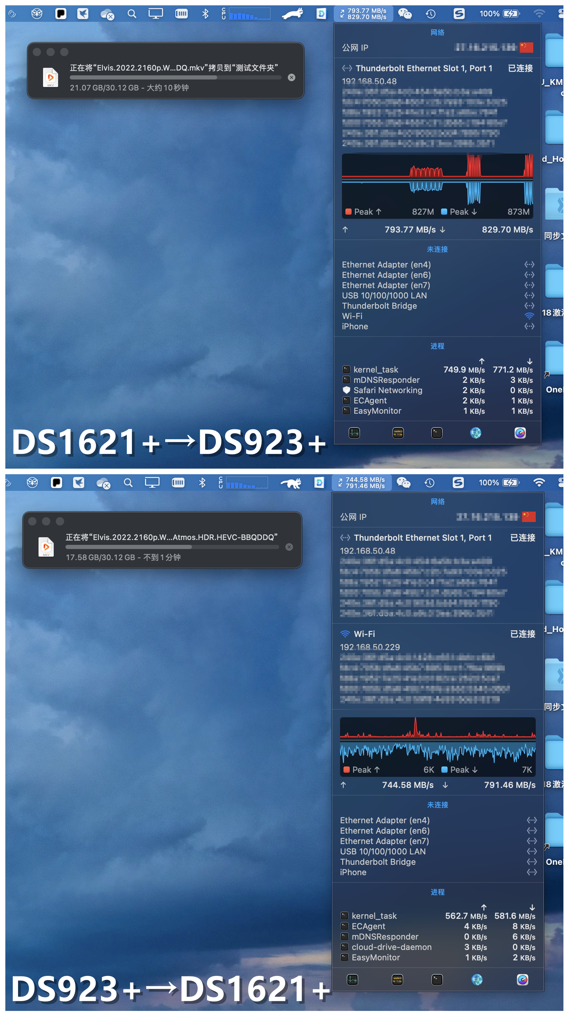Click the Thunderbolt Bridge connection entry
Screen dimensions: 569x1016
pos(379,306)
